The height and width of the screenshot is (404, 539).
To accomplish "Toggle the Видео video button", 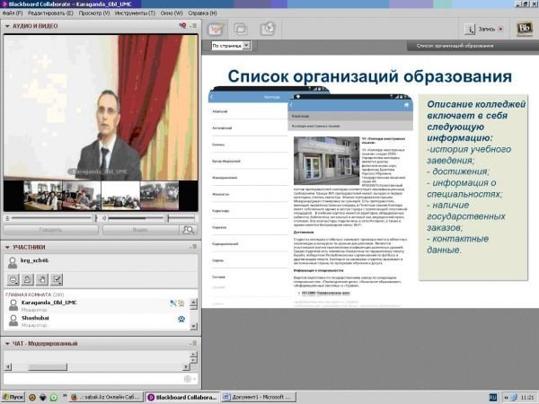I will [139, 230].
